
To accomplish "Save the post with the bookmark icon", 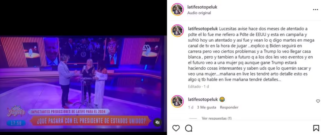I will 316,128.
